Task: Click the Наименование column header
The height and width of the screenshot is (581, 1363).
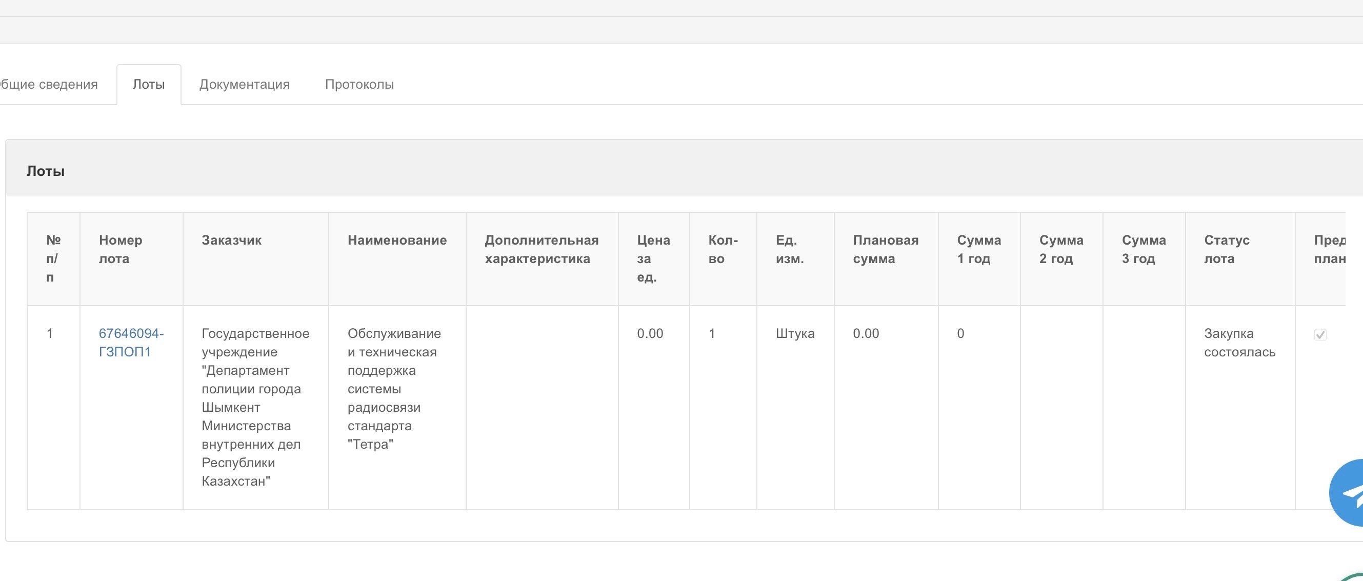Action: [397, 259]
